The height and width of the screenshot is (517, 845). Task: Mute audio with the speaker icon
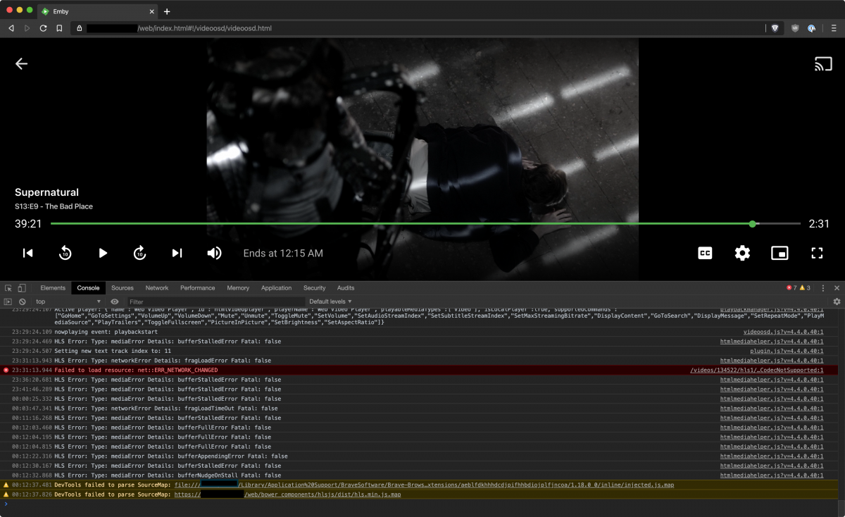[x=215, y=253]
